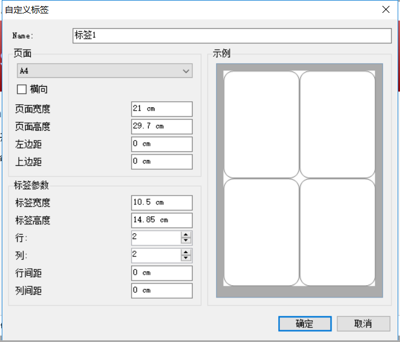Click the 标签高度 field showing 14.85 cm

(162, 220)
